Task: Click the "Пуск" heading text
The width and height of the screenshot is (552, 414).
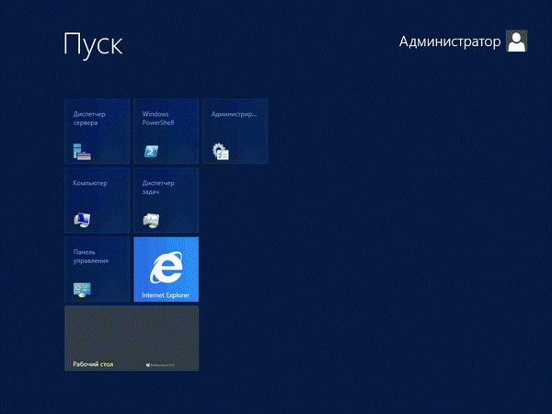Action: pos(93,44)
